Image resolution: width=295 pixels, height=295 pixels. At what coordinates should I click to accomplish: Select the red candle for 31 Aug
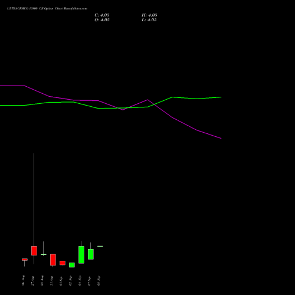tap(53, 260)
